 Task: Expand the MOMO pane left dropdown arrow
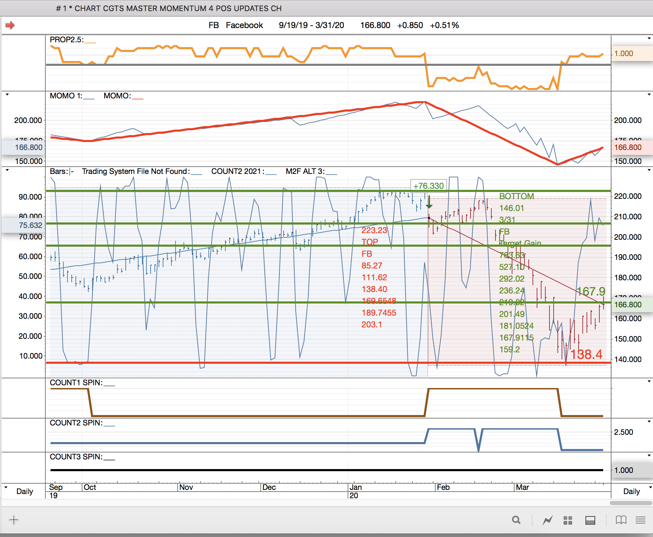coord(7,95)
